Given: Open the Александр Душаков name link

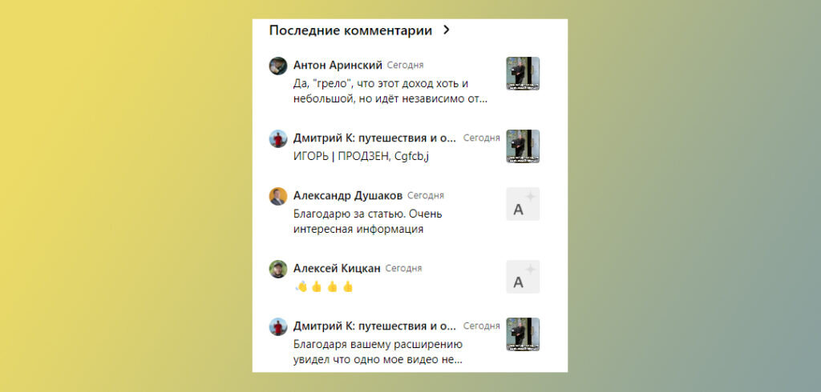Looking at the screenshot, I should coord(348,195).
